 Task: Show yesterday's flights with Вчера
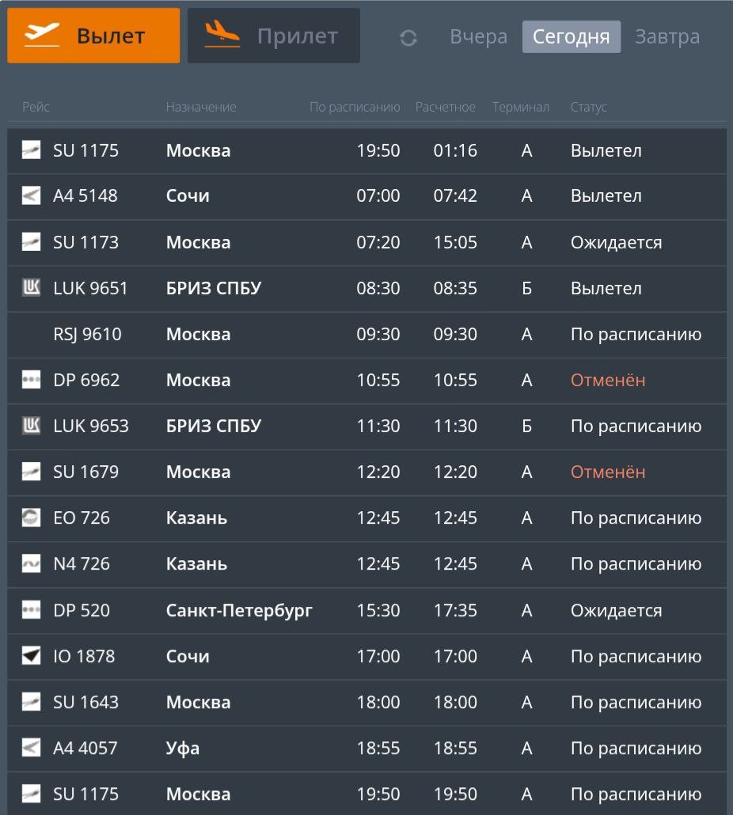478,37
